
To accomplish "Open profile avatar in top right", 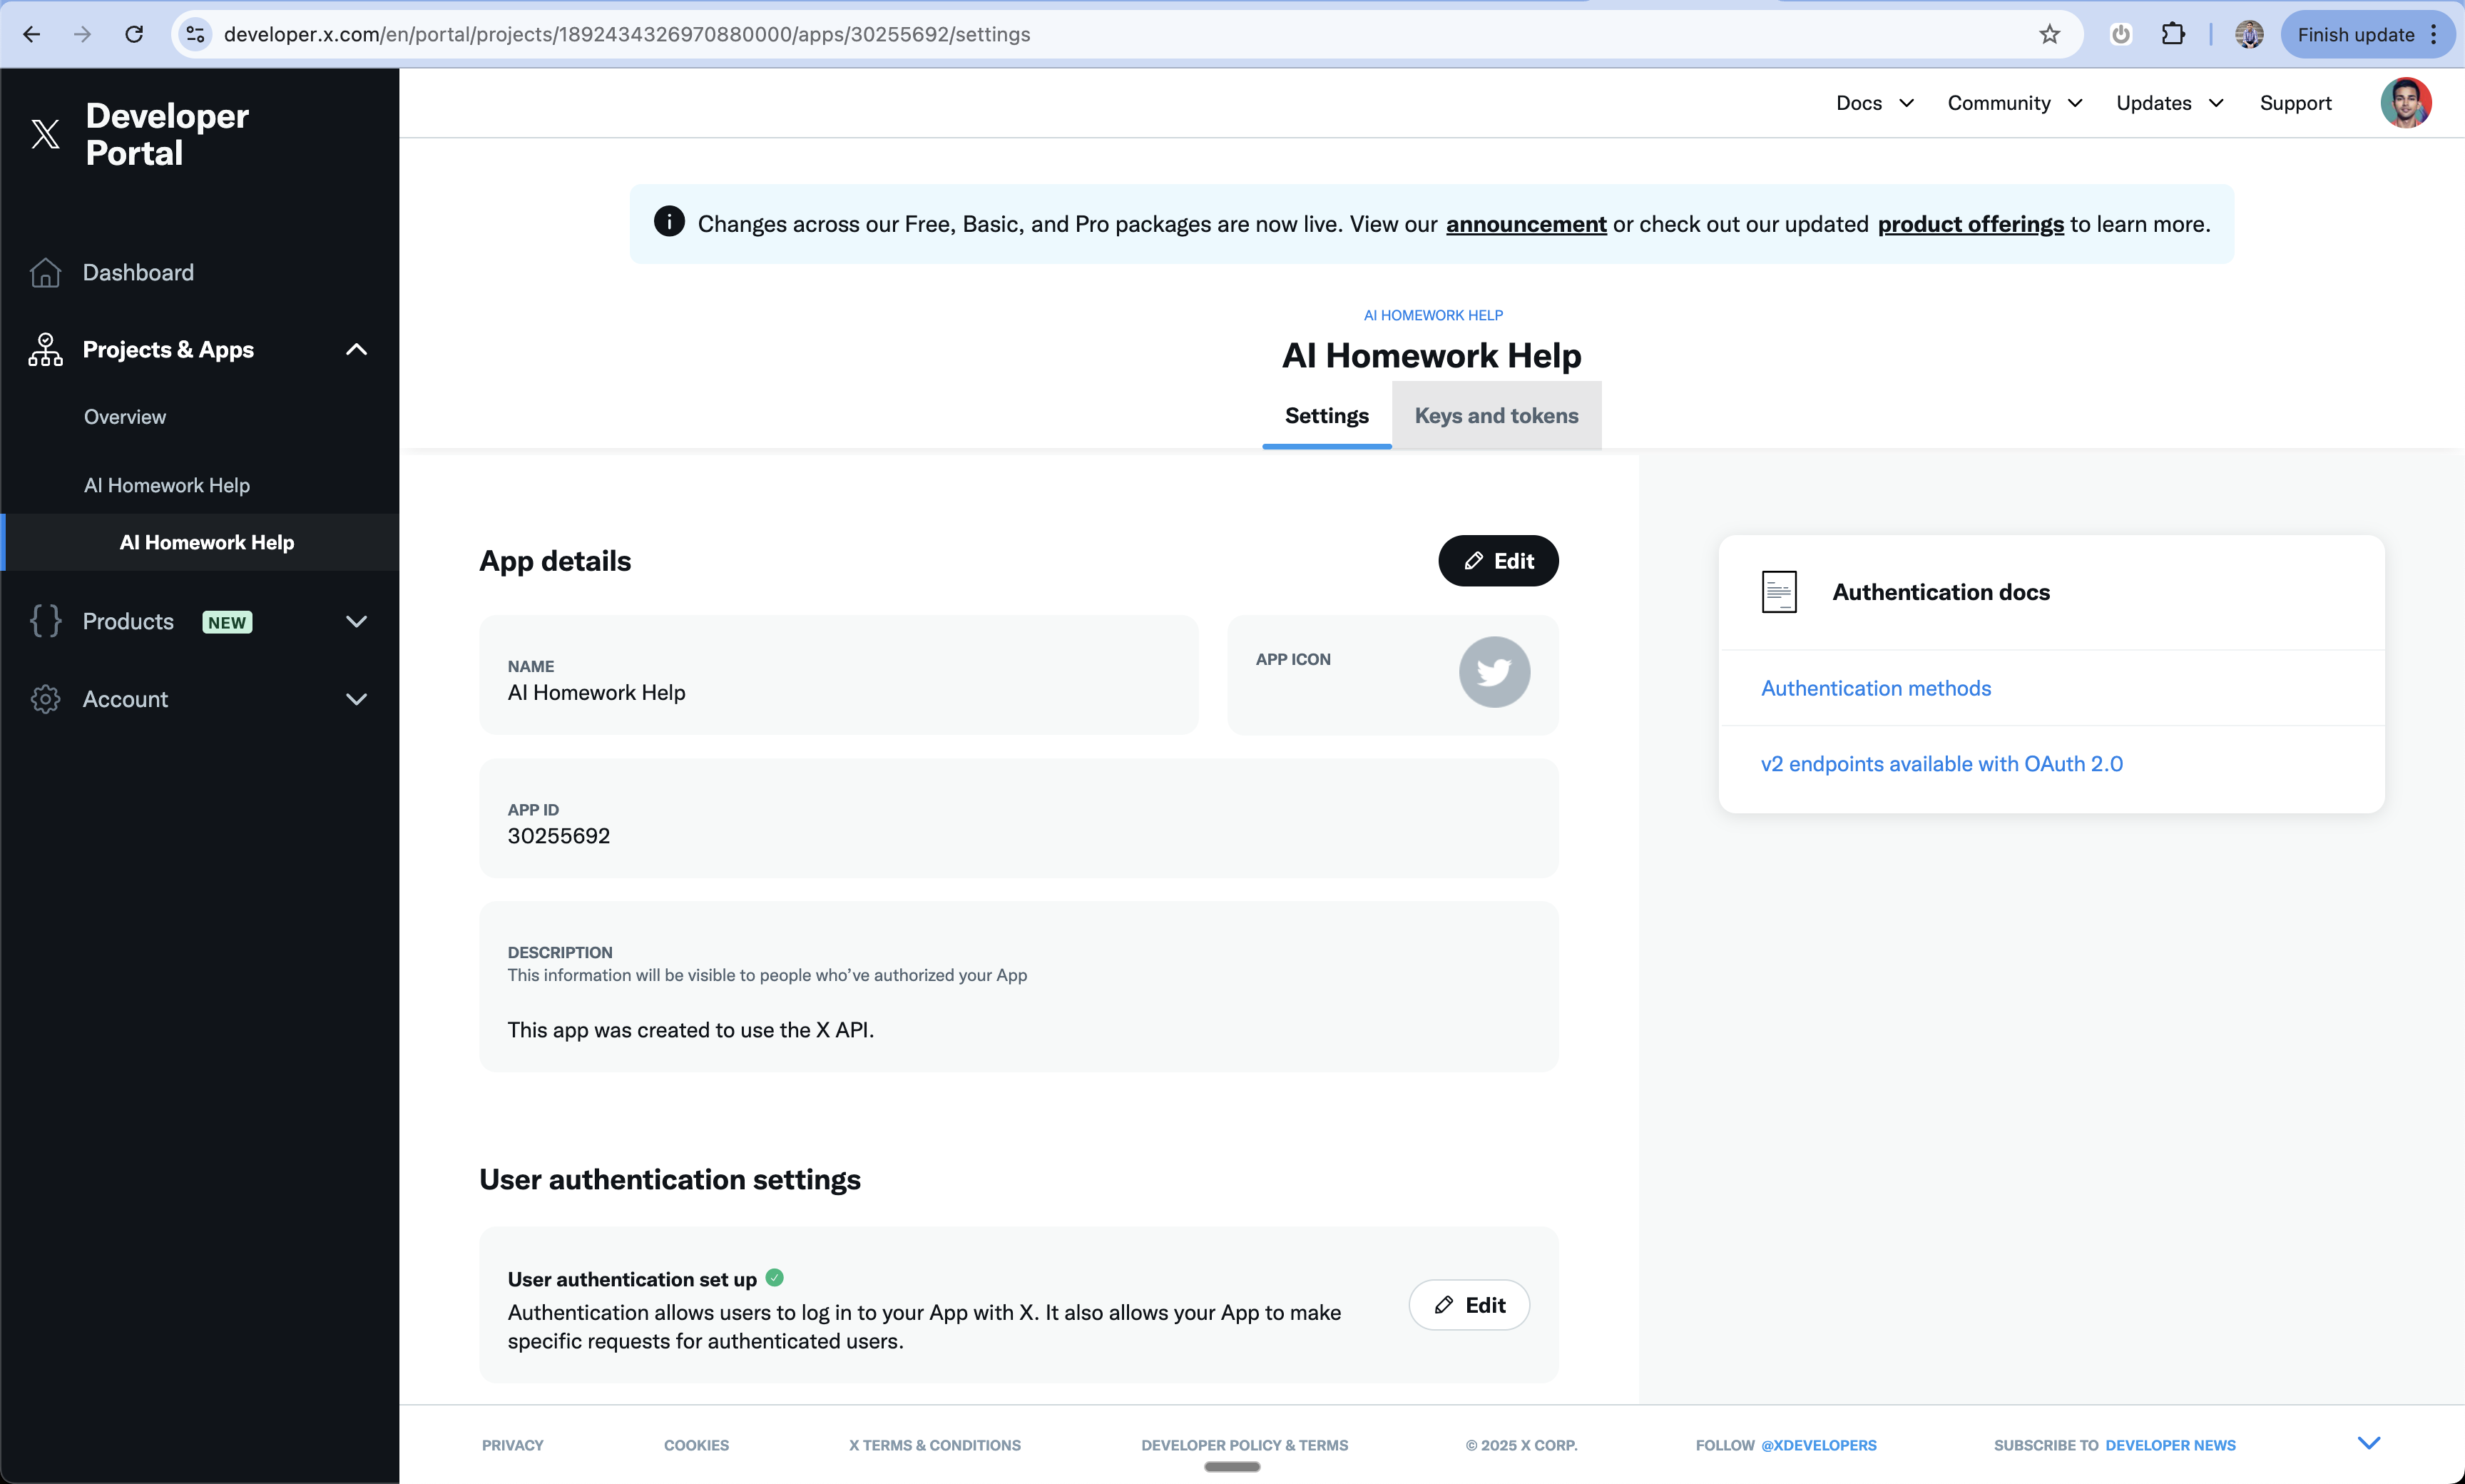I will click(x=2405, y=103).
